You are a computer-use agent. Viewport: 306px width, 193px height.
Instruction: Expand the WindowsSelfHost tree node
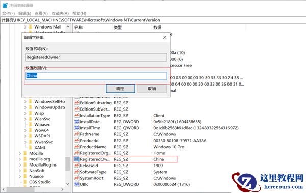[25, 101]
